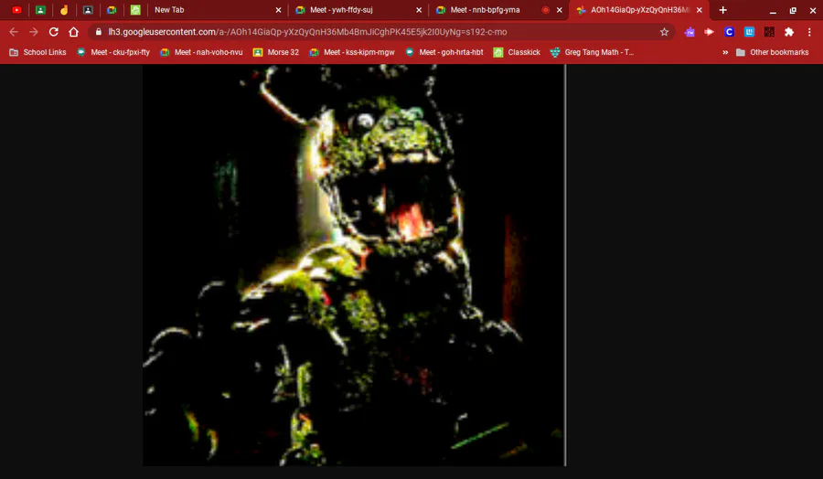
Task: Open the pinned Classkick tab
Action: pos(135,10)
